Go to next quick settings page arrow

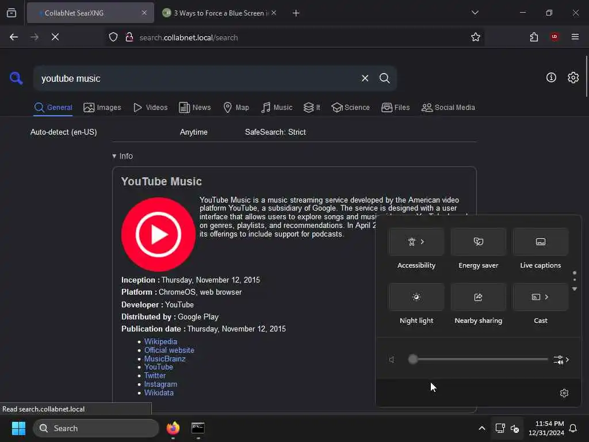[575, 289]
